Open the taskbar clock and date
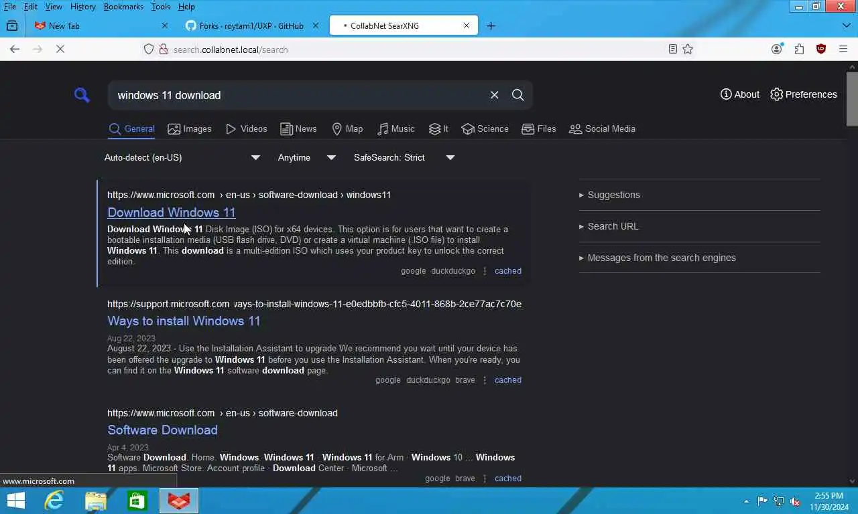Screen dimensions: 858x514 829,501
